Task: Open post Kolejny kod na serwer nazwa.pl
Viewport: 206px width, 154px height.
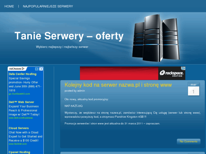Action: click(x=118, y=85)
